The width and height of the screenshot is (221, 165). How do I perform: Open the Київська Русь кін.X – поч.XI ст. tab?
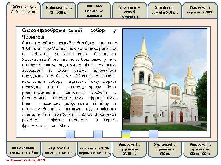tap(24, 10)
